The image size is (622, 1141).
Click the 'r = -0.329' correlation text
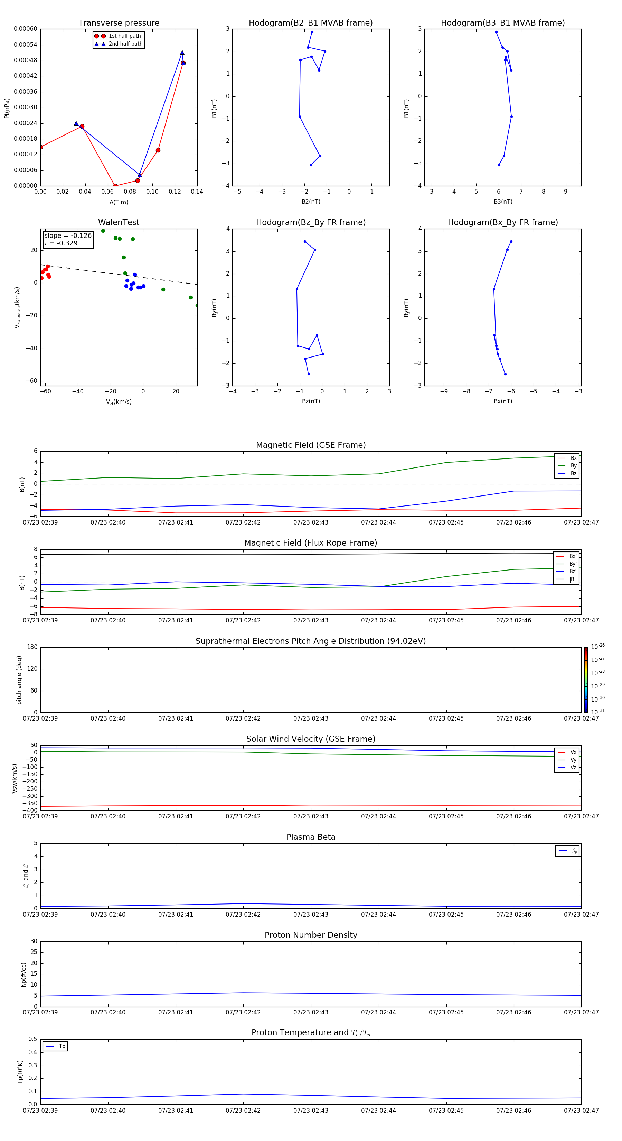point(61,243)
